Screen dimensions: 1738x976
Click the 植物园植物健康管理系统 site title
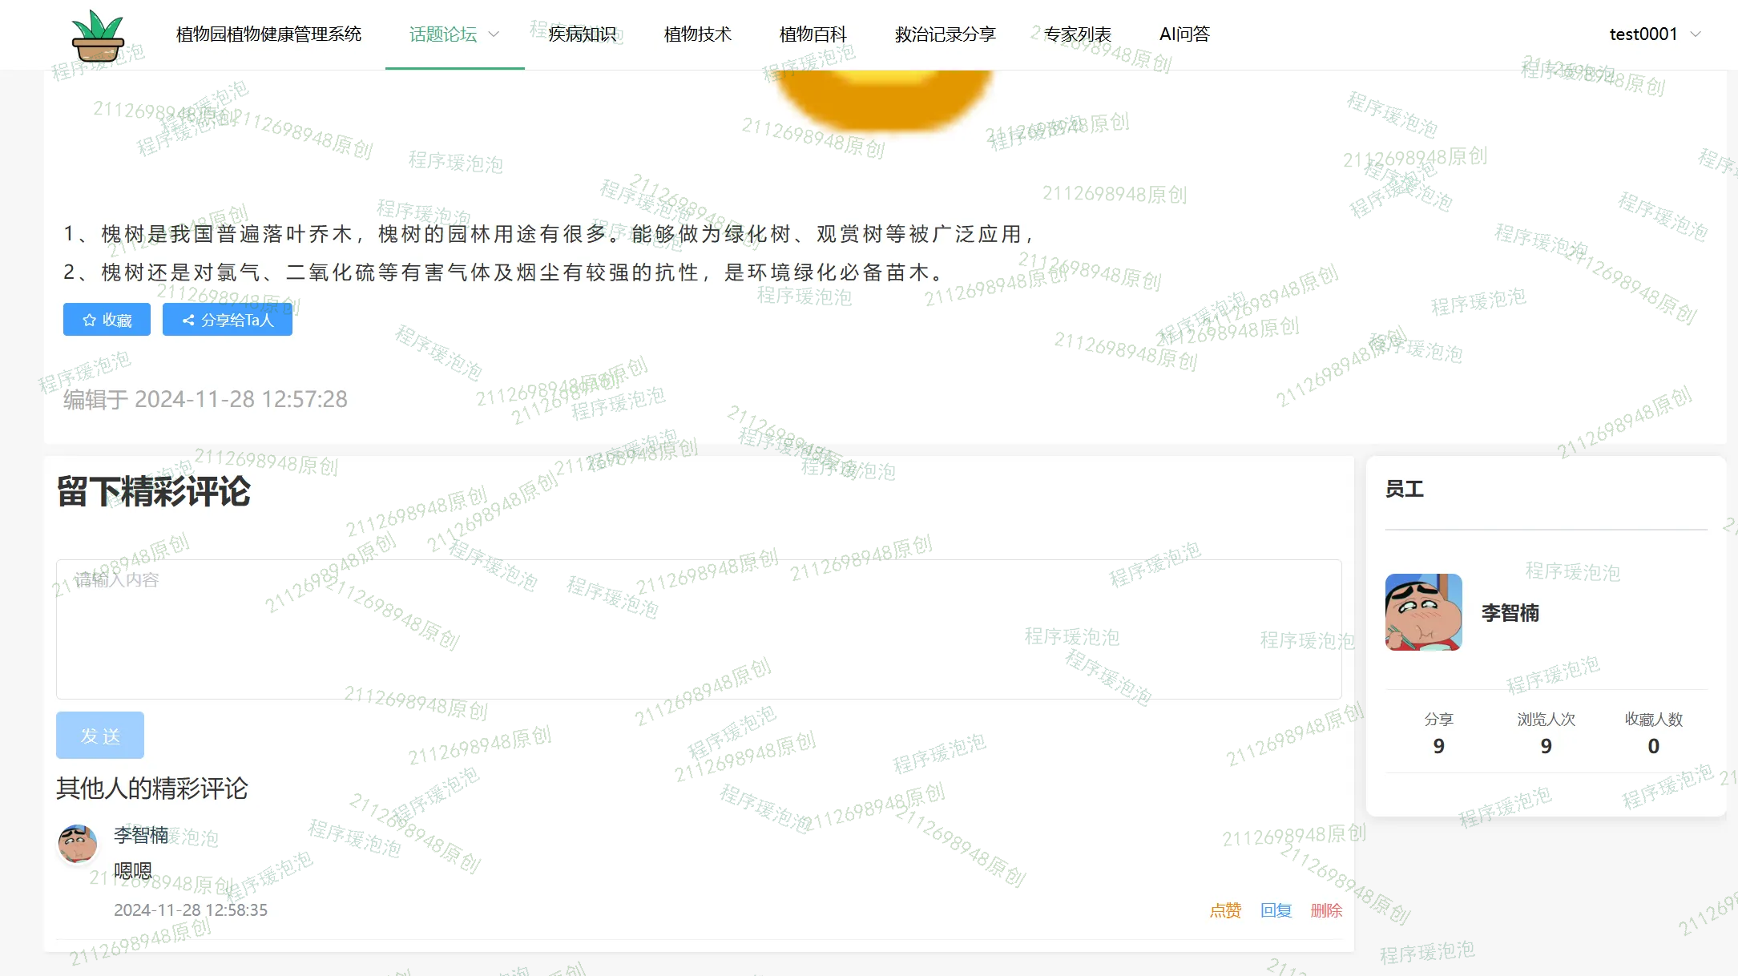pyautogui.click(x=268, y=34)
